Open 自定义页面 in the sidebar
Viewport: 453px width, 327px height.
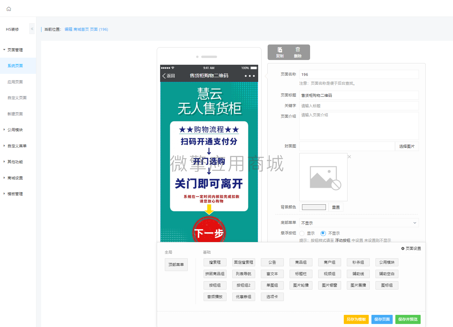[x=18, y=98]
